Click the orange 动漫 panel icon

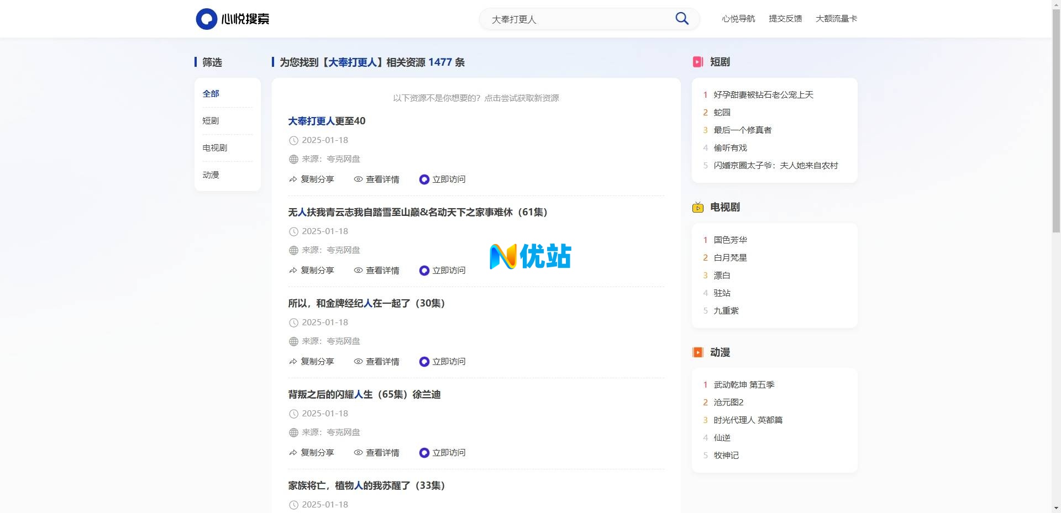[698, 352]
